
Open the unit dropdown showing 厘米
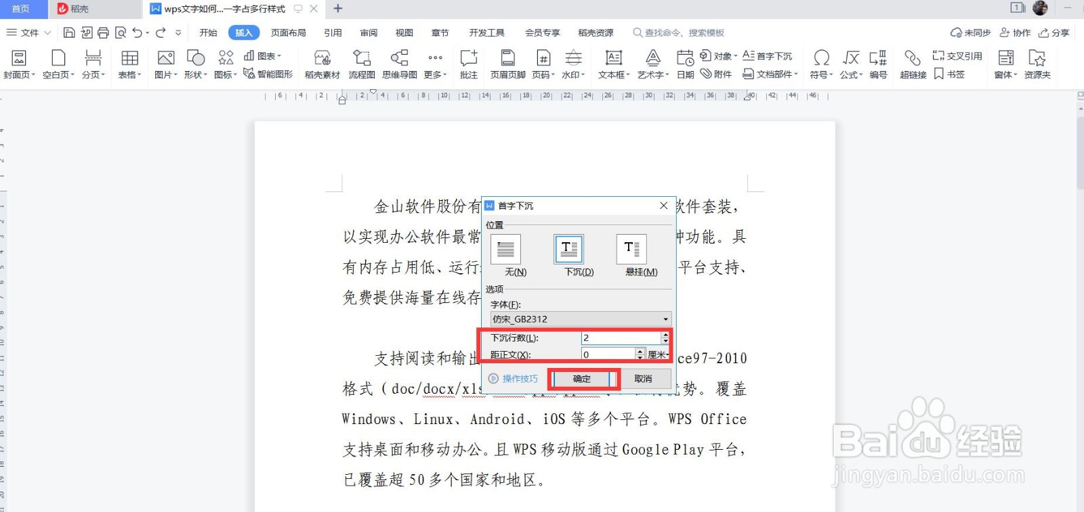click(659, 354)
